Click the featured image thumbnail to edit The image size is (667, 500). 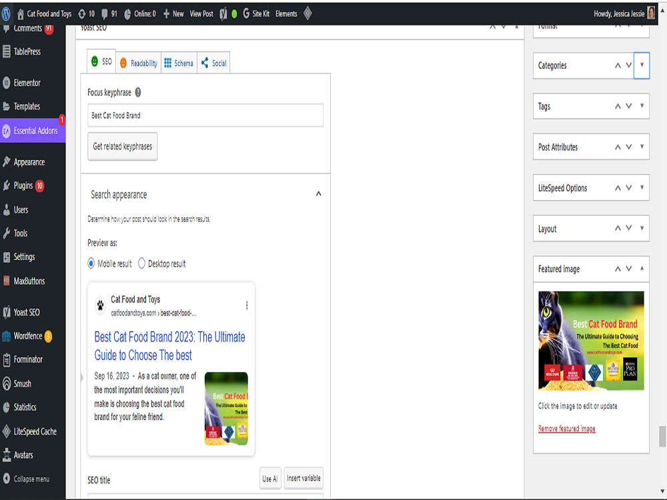point(591,341)
